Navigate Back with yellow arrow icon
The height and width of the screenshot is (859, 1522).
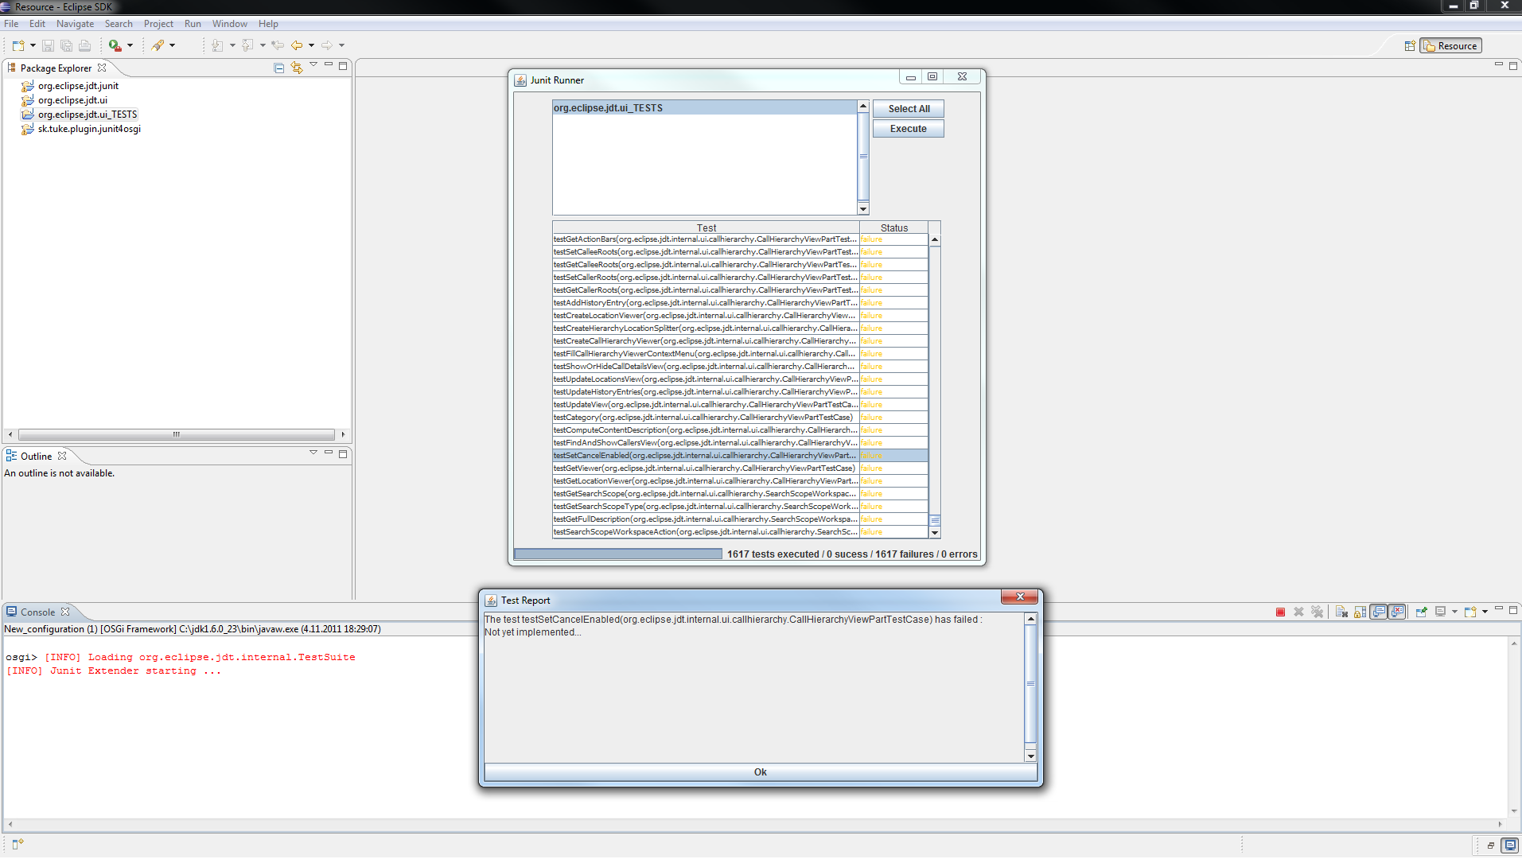(297, 45)
